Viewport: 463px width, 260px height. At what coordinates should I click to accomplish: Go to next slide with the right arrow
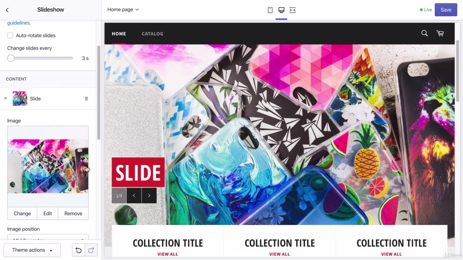(149, 196)
